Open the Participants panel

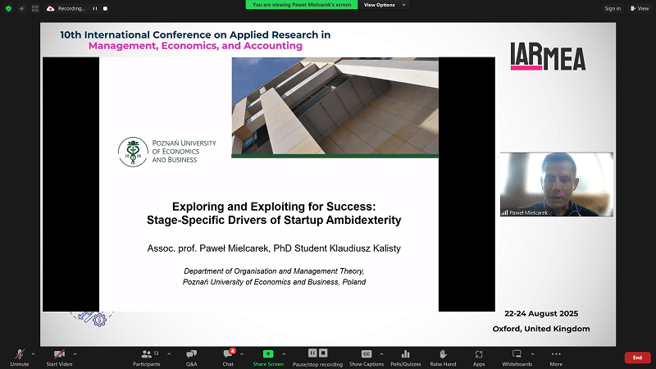pyautogui.click(x=147, y=354)
